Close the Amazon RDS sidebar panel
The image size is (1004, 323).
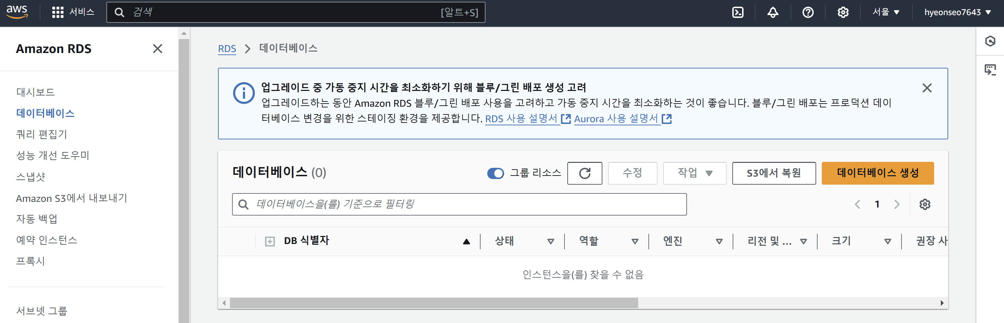[158, 49]
